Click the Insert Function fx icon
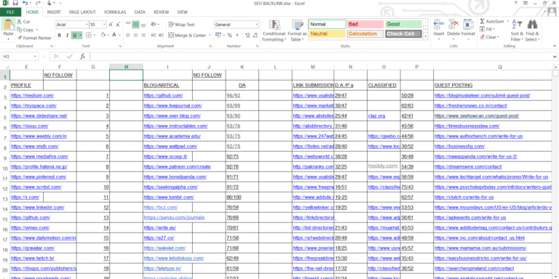Screen dimensions: 559x279 (82, 56)
